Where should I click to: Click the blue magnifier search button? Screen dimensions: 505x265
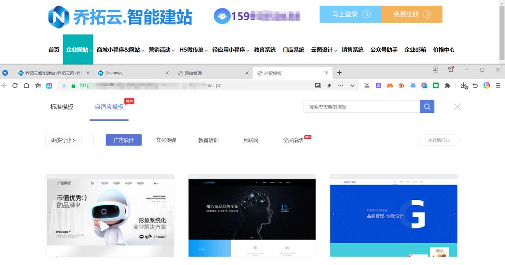(427, 106)
